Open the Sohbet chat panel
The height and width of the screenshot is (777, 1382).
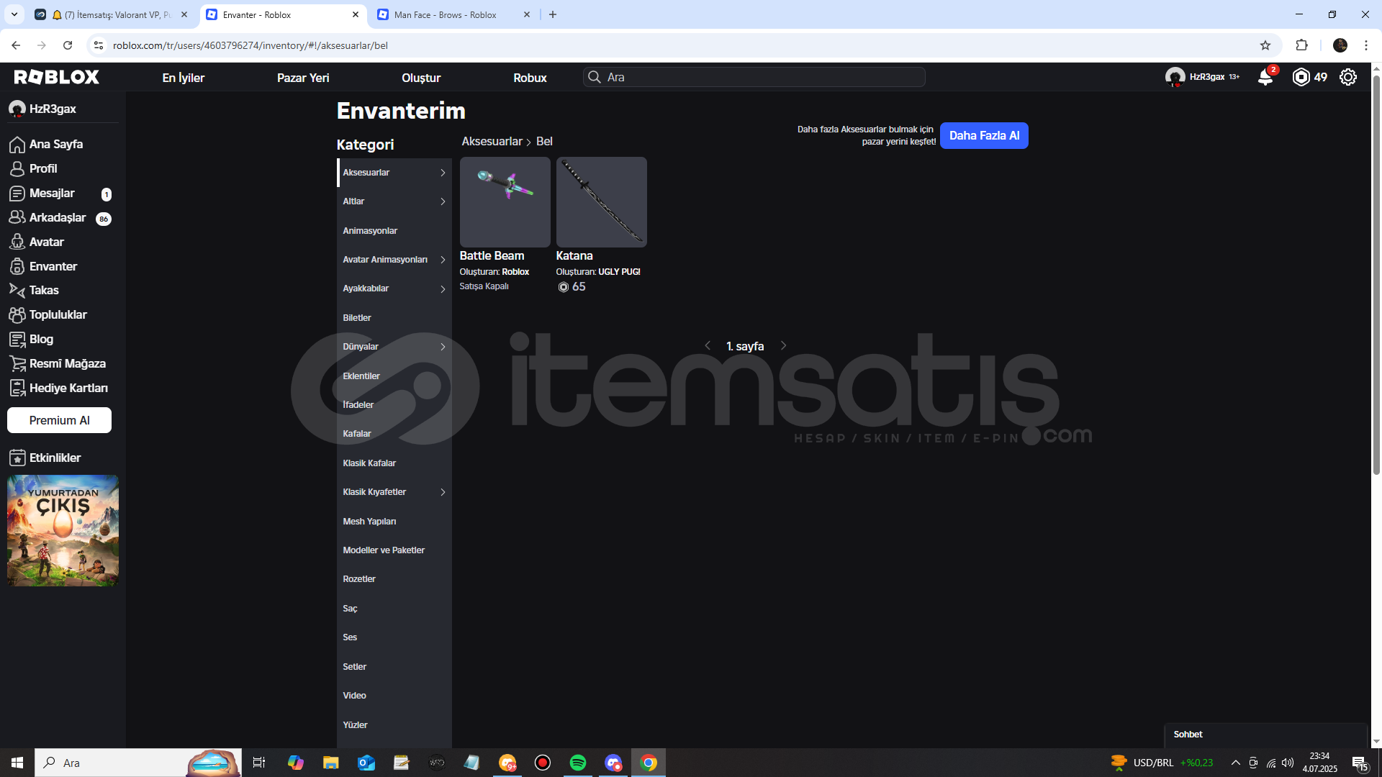click(1265, 735)
